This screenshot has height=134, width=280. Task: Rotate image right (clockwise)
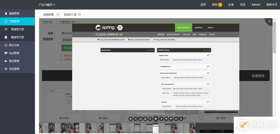click(x=171, y=119)
